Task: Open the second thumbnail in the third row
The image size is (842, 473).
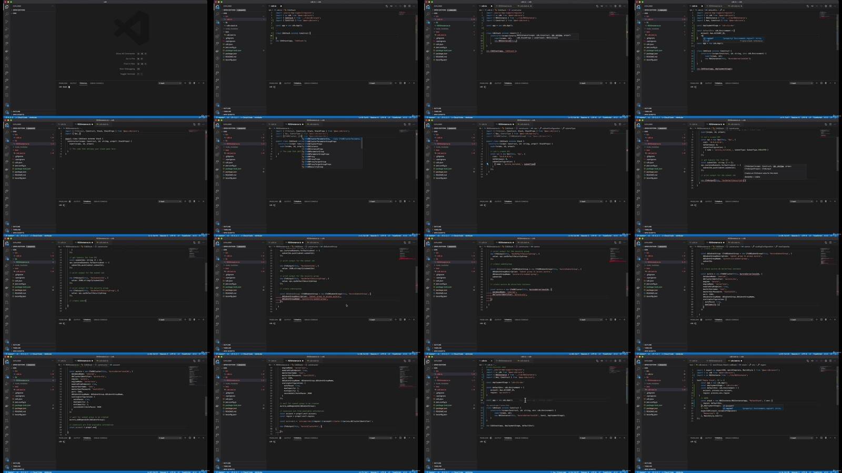Action: point(316,295)
